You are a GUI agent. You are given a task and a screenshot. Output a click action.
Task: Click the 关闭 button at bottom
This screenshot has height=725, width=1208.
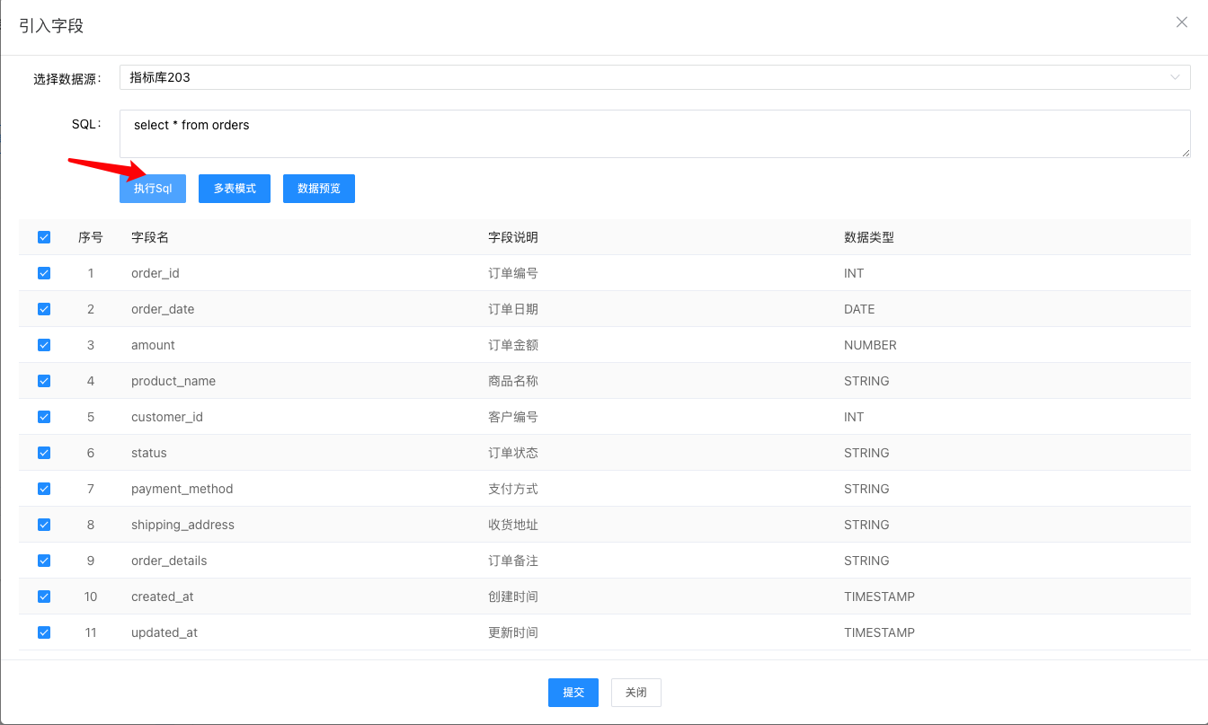coord(636,693)
